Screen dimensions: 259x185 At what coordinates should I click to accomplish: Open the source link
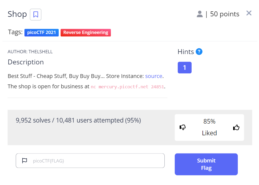154,76
